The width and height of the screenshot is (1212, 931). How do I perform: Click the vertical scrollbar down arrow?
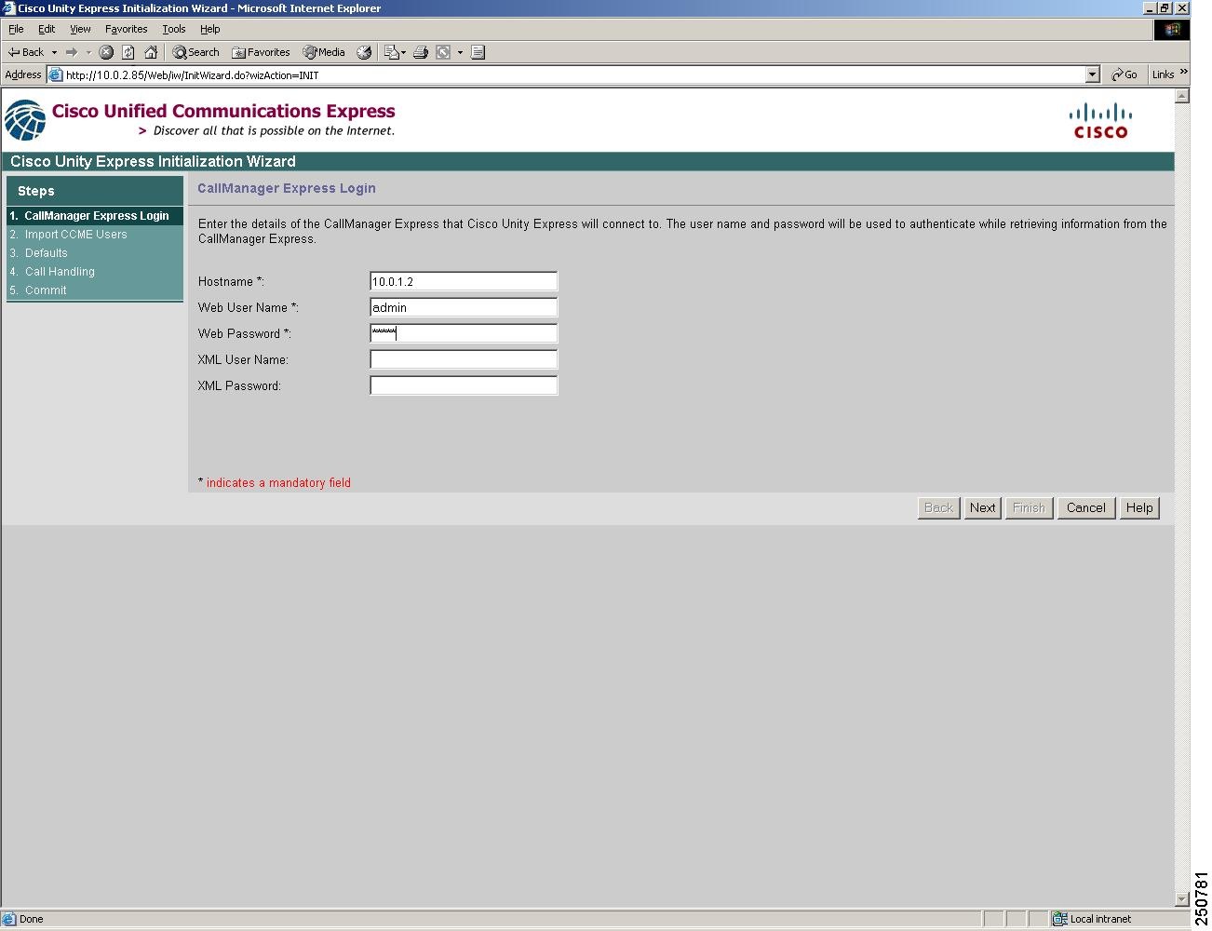pos(1182,899)
